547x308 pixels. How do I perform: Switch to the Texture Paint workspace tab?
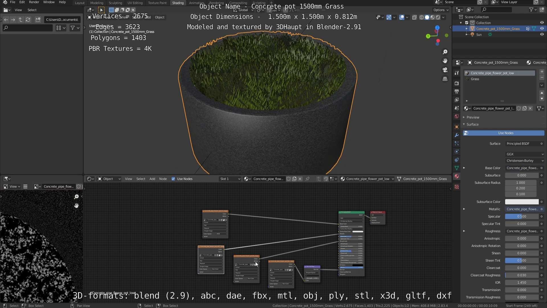click(x=157, y=3)
